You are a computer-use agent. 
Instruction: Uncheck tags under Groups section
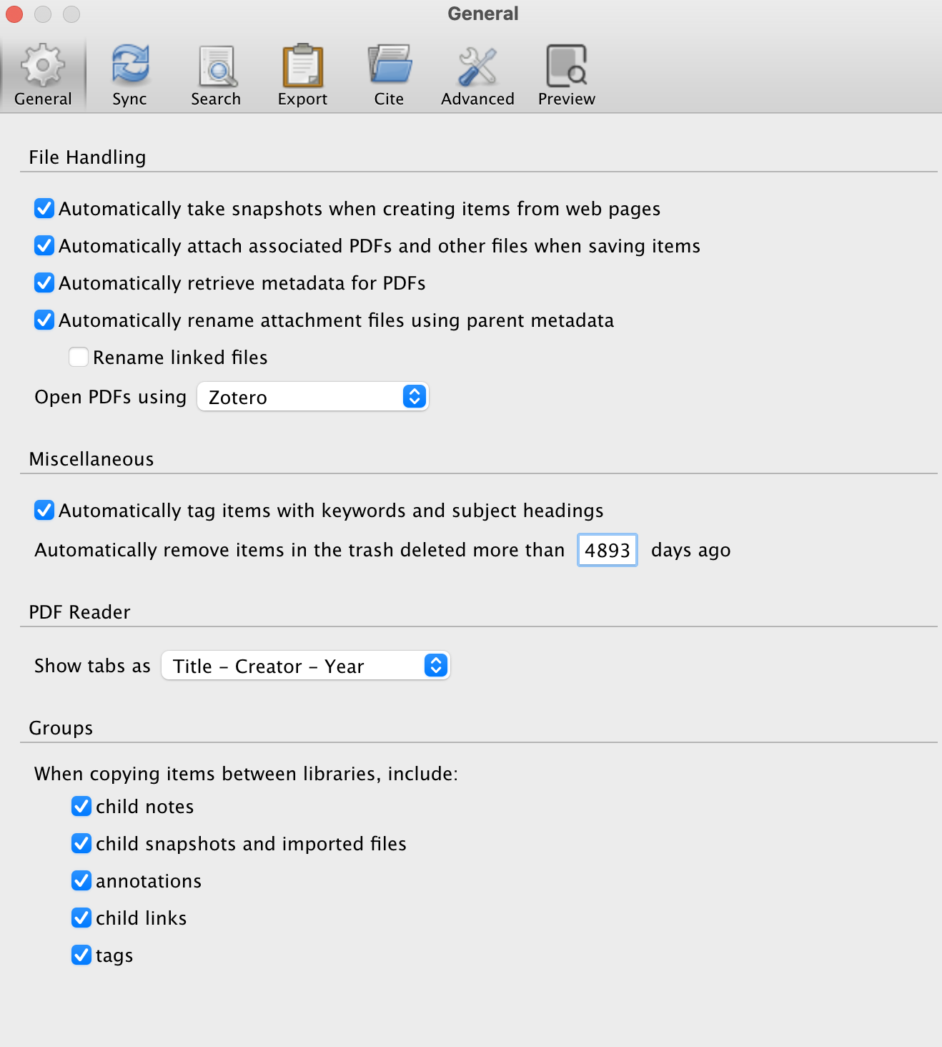(81, 955)
